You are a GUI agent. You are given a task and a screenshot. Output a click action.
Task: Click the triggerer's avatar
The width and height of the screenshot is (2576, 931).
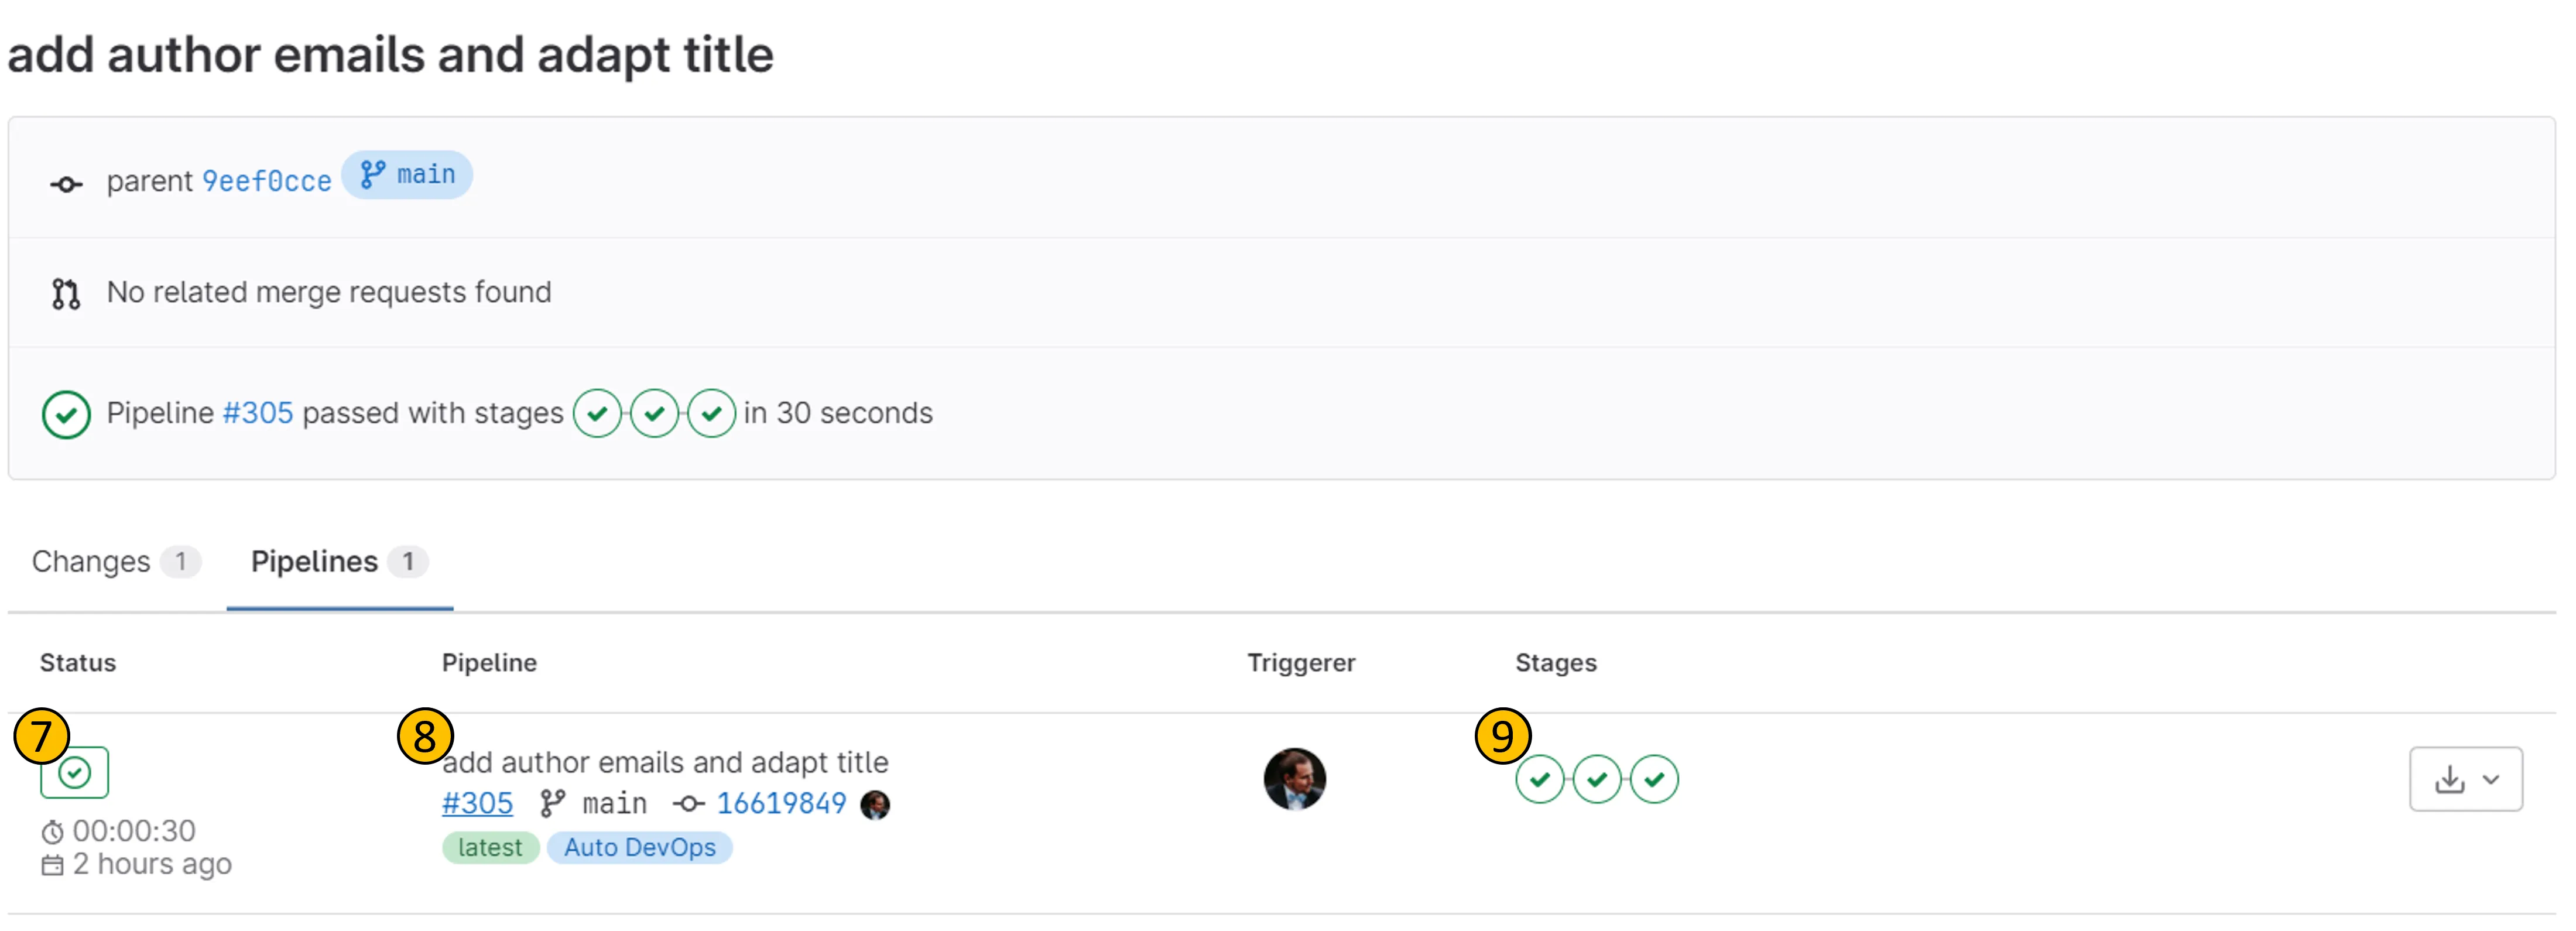[x=1294, y=779]
